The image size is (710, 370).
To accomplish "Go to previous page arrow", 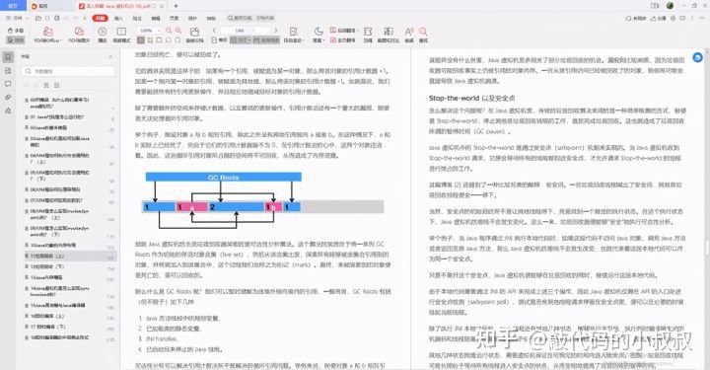I will (x=214, y=31).
